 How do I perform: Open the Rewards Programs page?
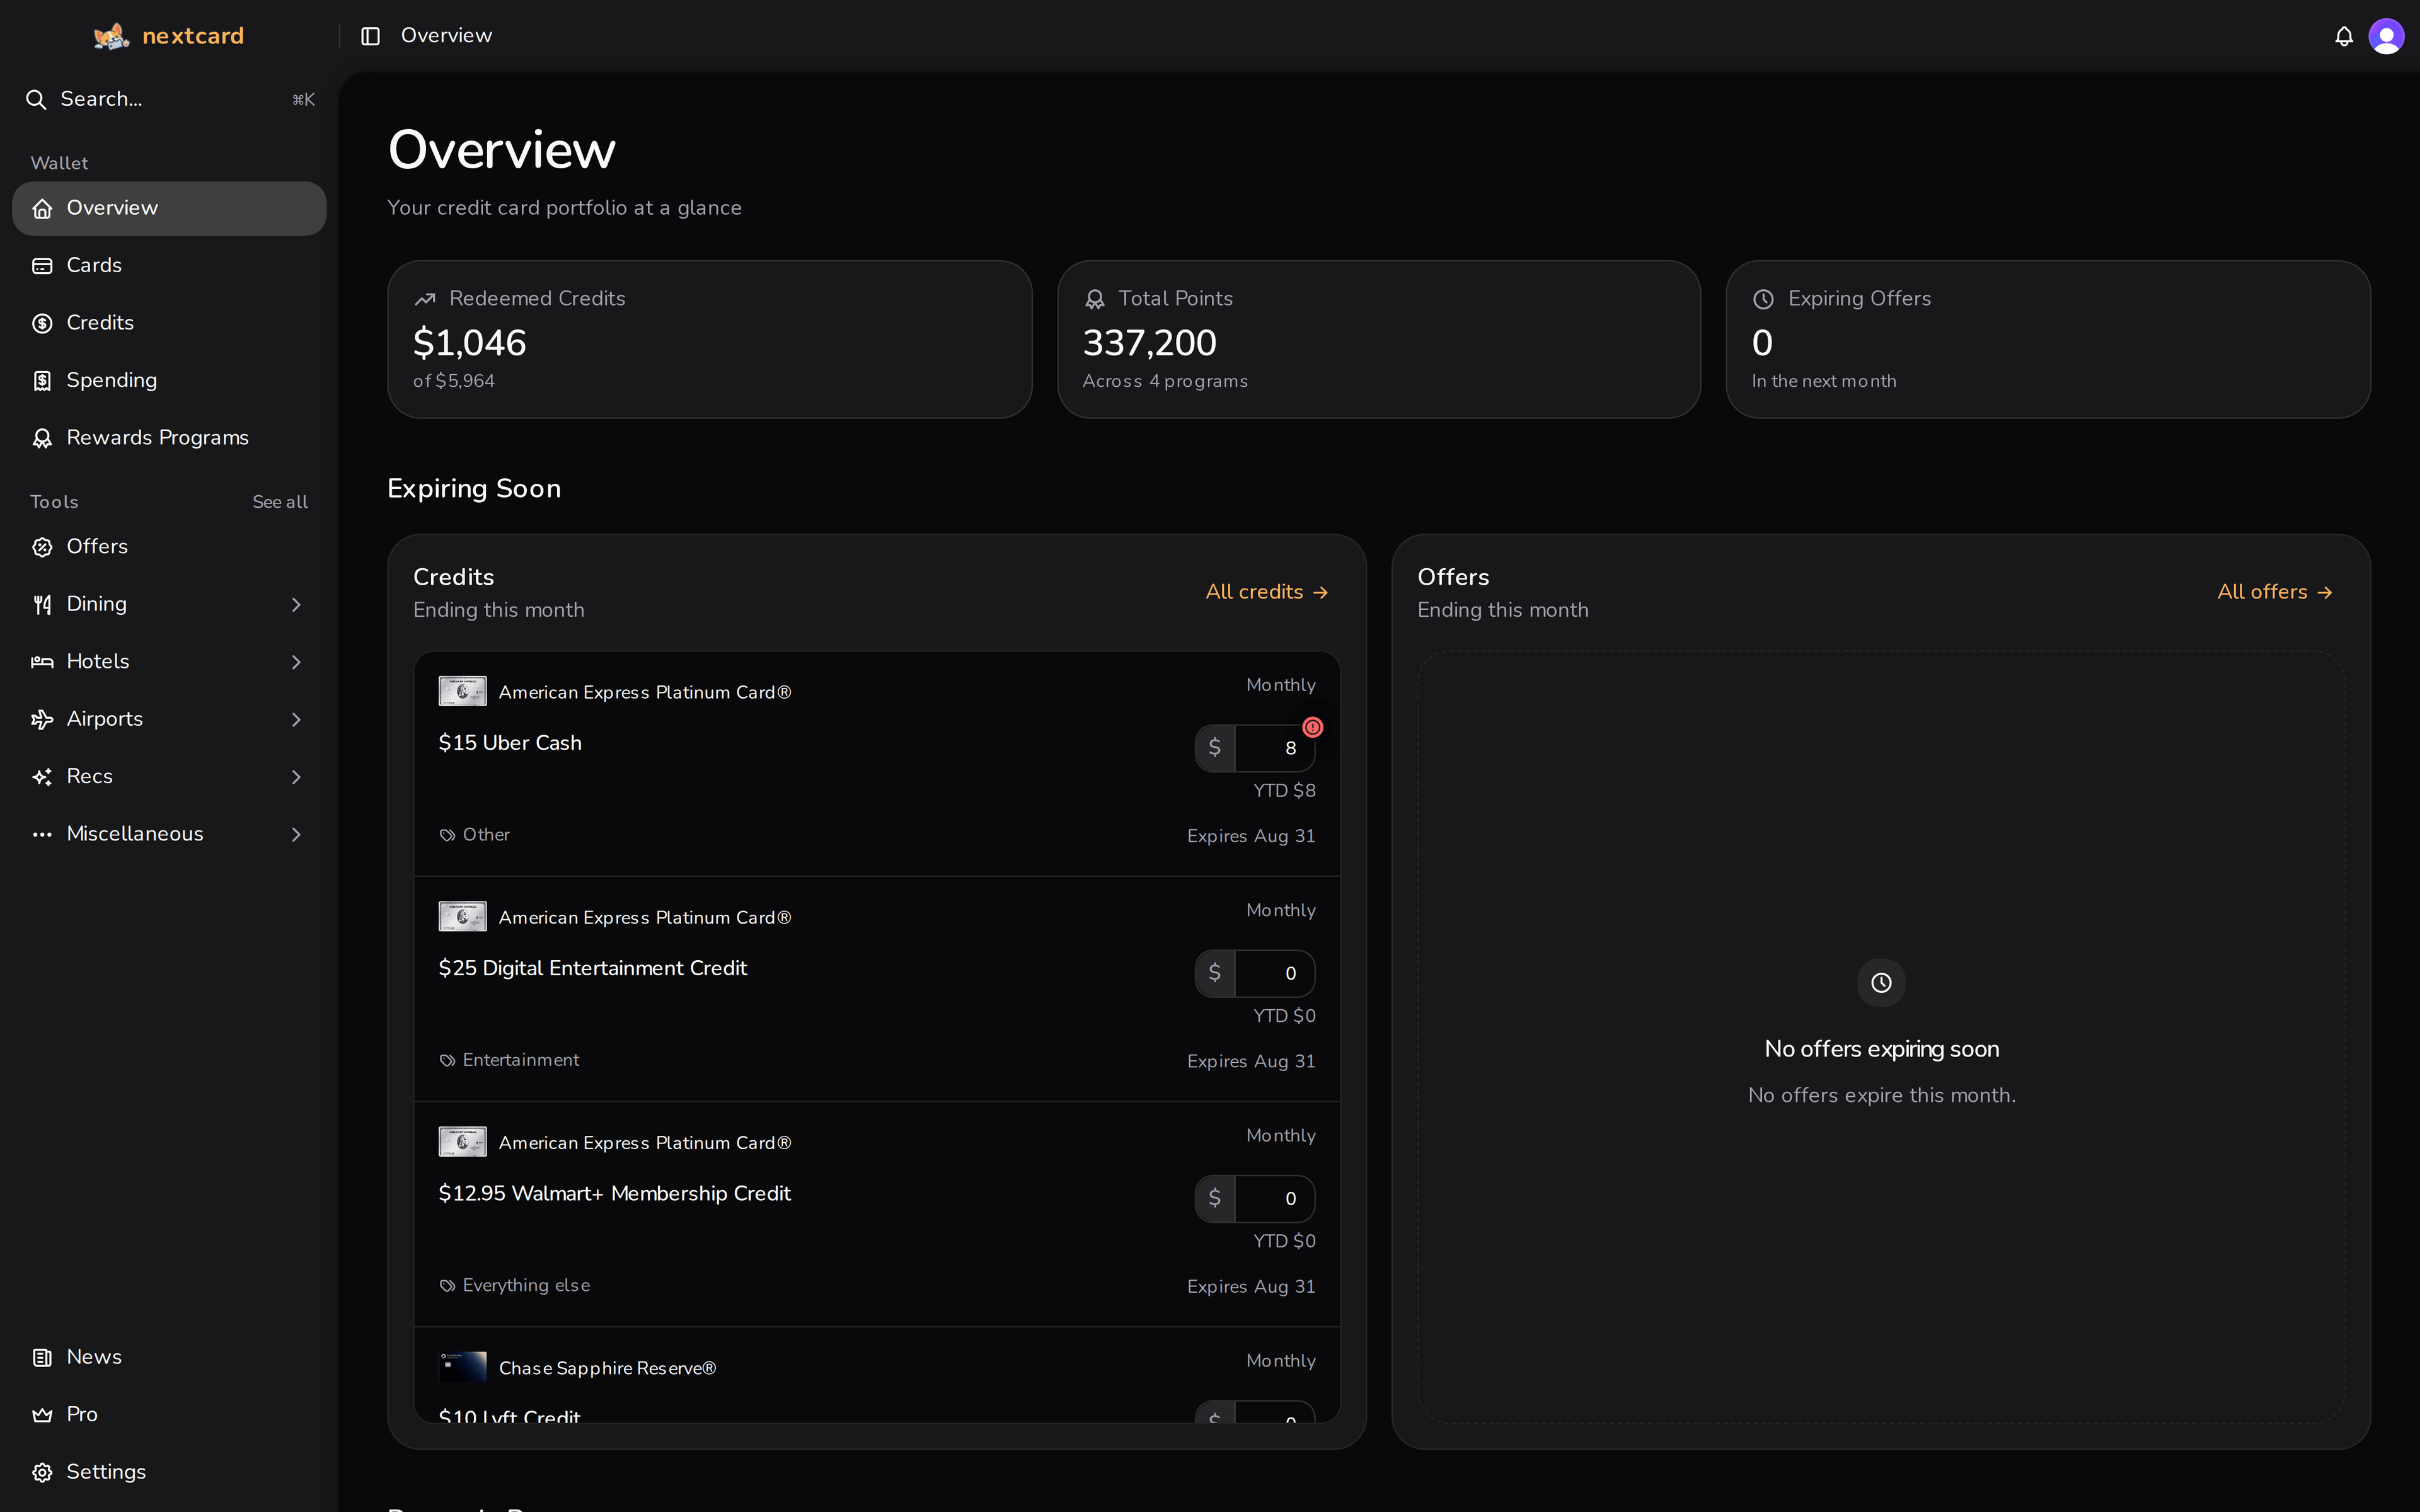[x=169, y=438]
